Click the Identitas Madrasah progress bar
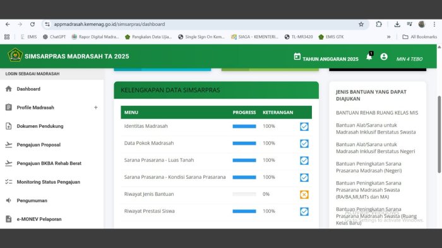This screenshot has height=248, width=442. [x=244, y=127]
